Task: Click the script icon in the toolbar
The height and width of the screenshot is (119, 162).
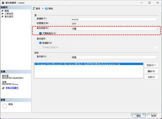Action: (34, 8)
